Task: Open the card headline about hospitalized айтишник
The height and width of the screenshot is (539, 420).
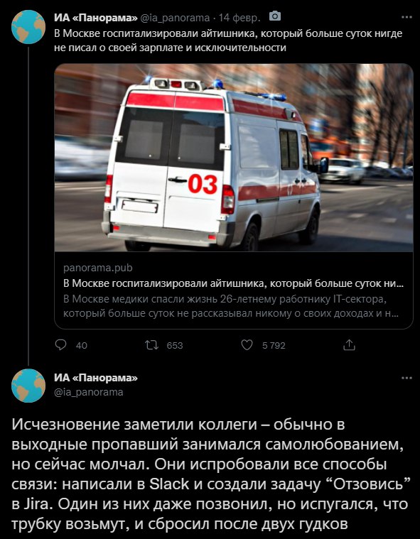Action: pyautogui.click(x=234, y=284)
